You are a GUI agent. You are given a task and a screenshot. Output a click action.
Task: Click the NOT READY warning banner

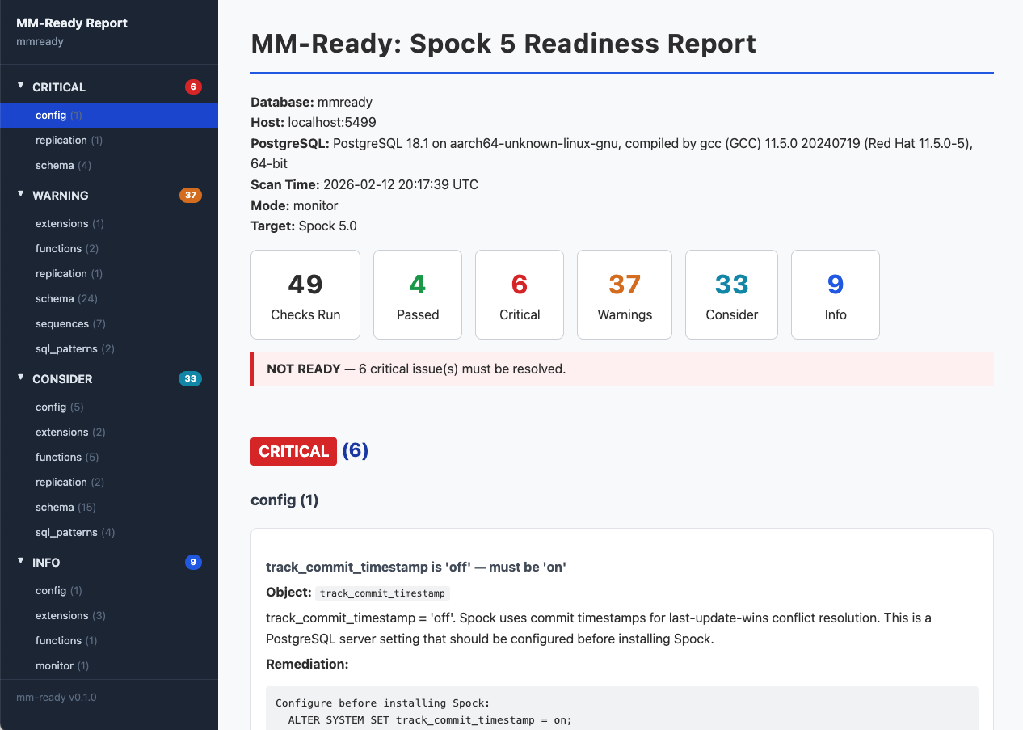click(x=622, y=369)
